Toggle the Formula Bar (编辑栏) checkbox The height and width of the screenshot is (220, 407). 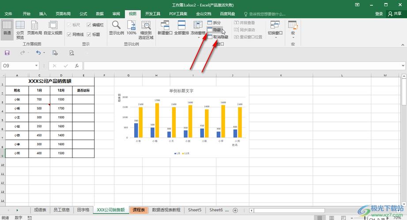pyautogui.click(x=95, y=25)
